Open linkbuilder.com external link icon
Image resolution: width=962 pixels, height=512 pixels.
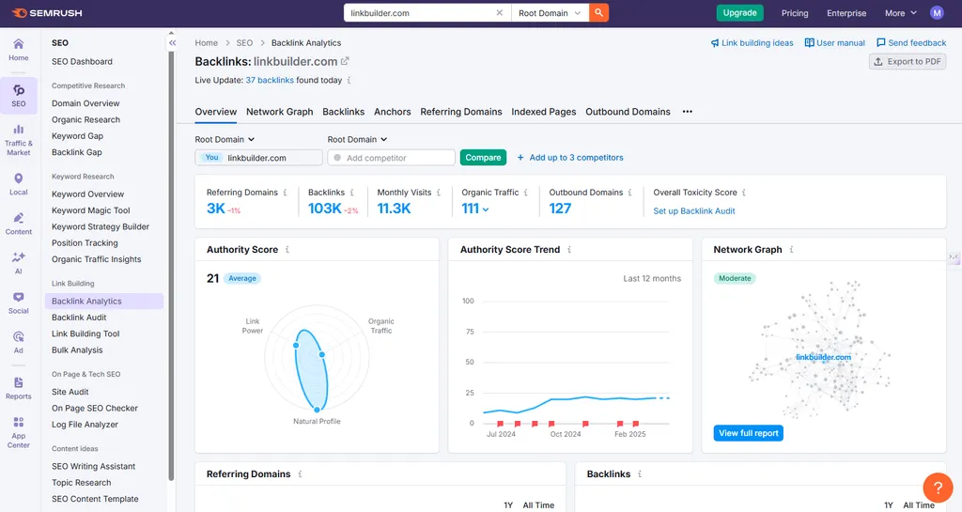coord(345,61)
